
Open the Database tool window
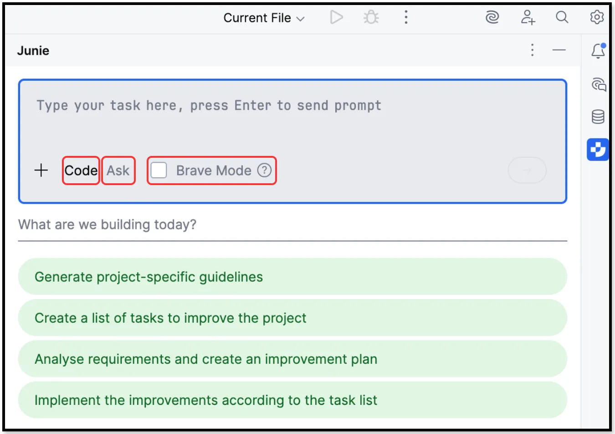[598, 117]
